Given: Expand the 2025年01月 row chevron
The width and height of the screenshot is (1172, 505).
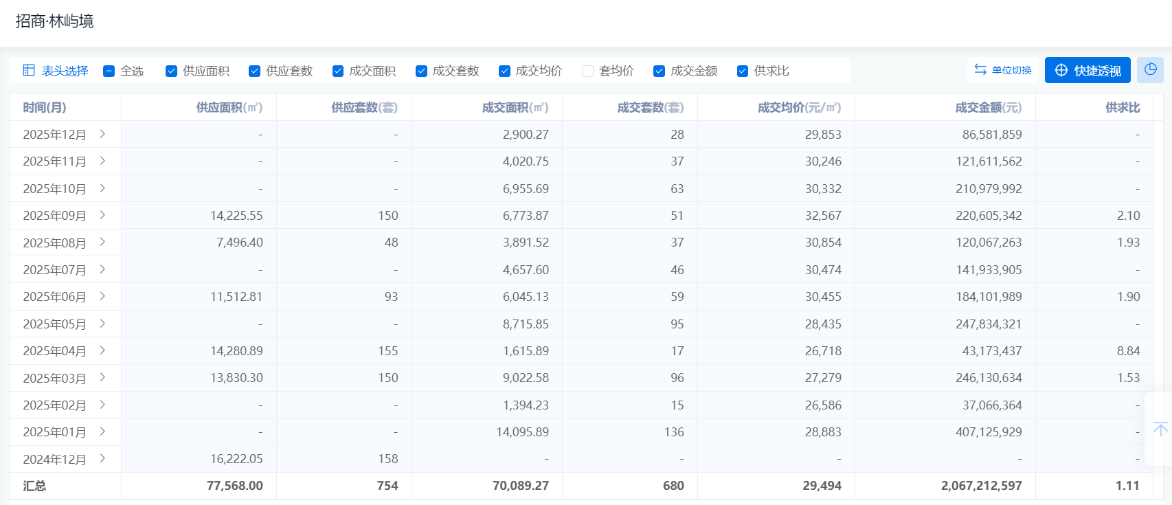Looking at the screenshot, I should pyautogui.click(x=102, y=431).
